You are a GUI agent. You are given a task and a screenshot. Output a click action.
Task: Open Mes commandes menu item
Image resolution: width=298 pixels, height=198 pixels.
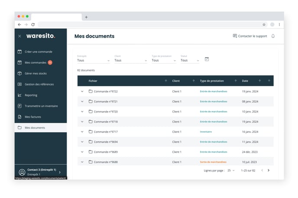(36, 63)
